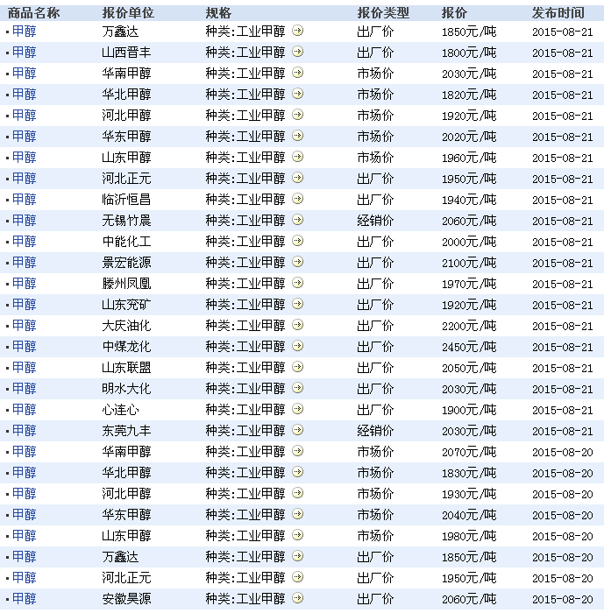Click the arrow icon in the 河北甲醇 1920元/吨 row
The height and width of the screenshot is (613, 604).
click(x=297, y=115)
